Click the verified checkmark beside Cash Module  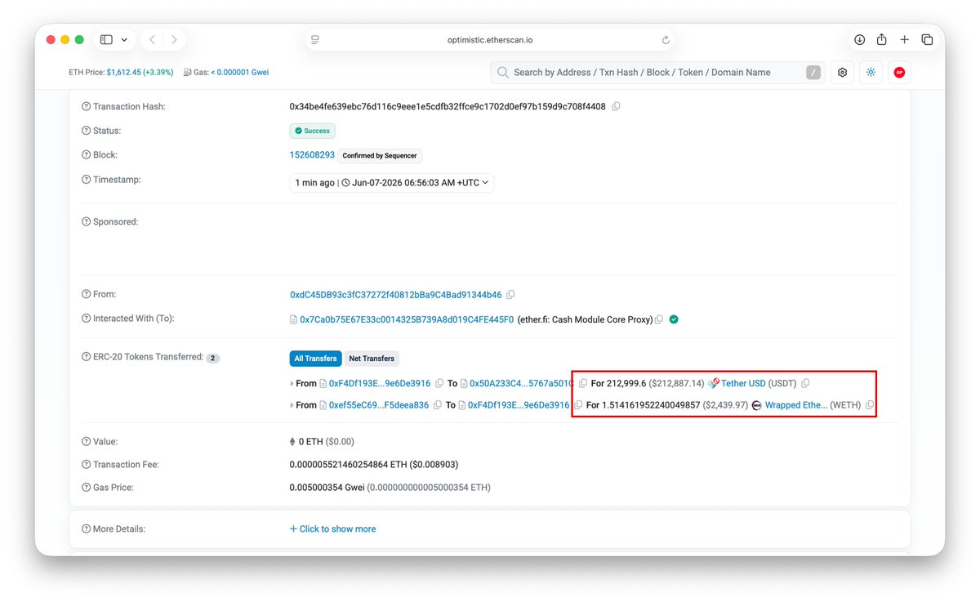point(674,319)
